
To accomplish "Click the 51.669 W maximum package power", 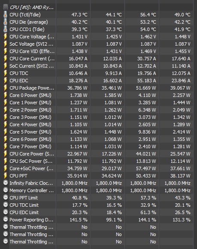I will (x=146, y=88).
